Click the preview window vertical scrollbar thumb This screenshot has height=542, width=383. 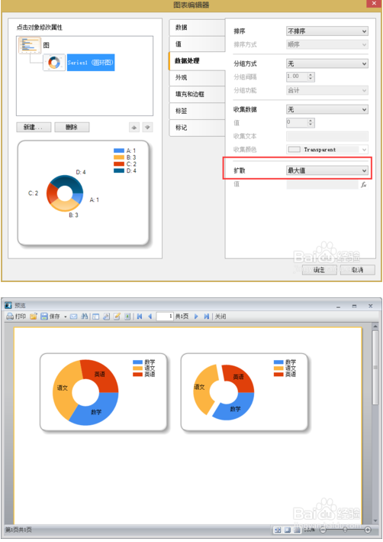tap(375, 367)
